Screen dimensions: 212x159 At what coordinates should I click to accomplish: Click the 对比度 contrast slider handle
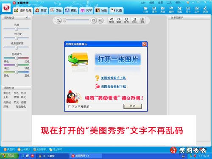pyautogui.click(x=17, y=38)
